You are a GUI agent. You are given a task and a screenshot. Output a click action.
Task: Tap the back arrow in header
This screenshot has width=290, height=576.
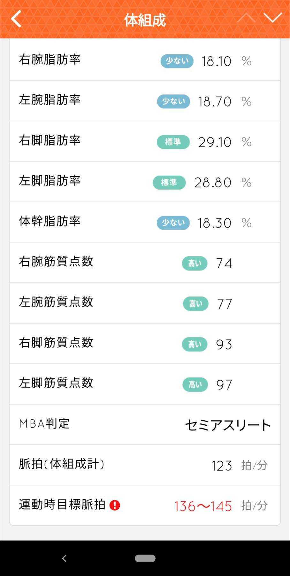pos(16,19)
